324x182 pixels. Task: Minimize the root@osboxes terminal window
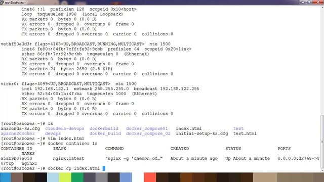[303, 2]
